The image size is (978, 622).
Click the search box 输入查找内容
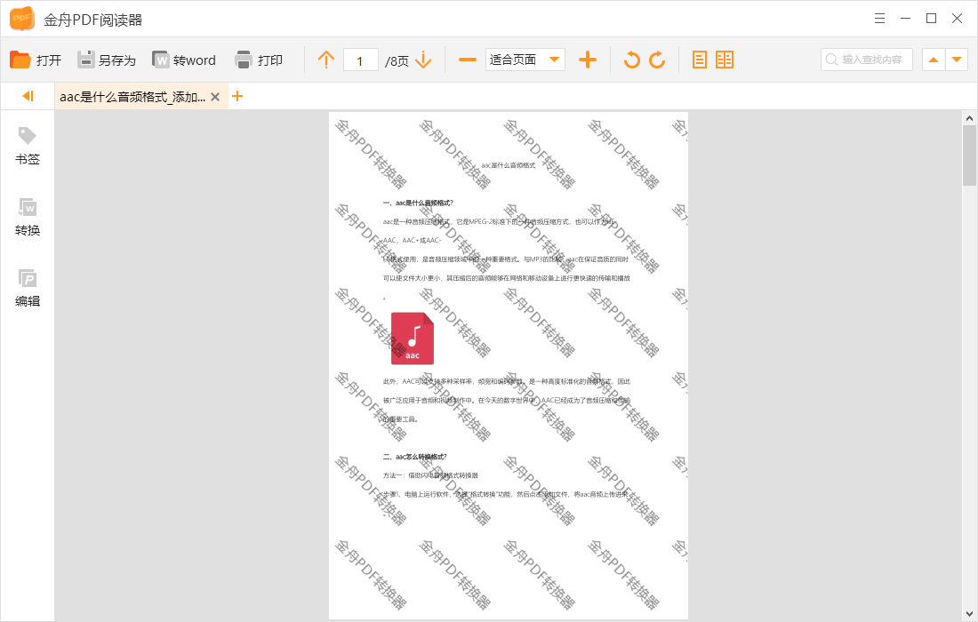866,60
